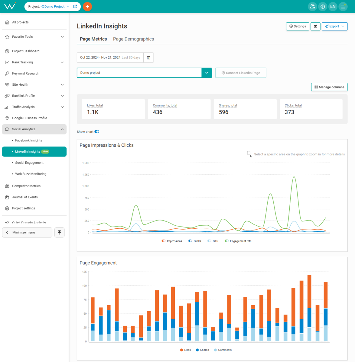
Task: Open the help question mark icon
Action: point(323,7)
